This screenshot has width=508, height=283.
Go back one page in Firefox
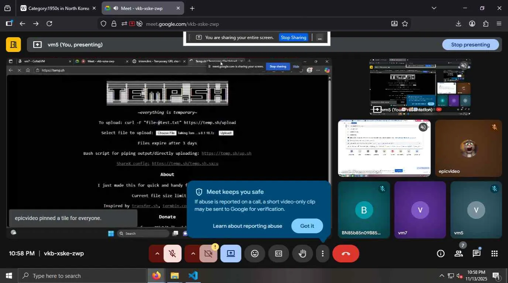point(22,24)
